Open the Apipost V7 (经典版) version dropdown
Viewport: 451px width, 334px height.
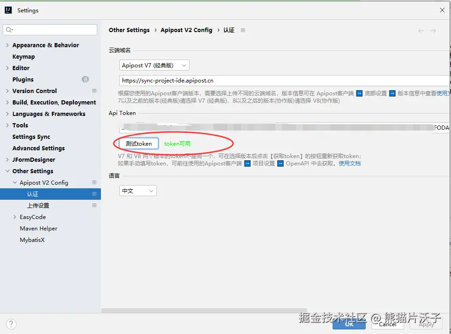click(154, 66)
